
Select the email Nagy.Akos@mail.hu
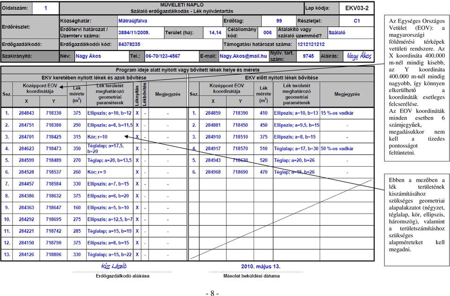pos(243,56)
